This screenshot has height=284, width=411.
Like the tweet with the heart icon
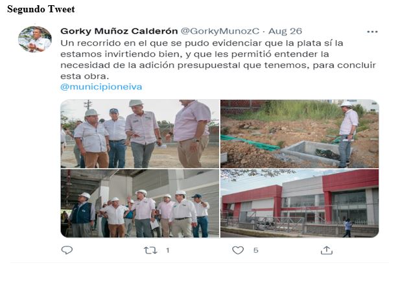click(x=238, y=250)
